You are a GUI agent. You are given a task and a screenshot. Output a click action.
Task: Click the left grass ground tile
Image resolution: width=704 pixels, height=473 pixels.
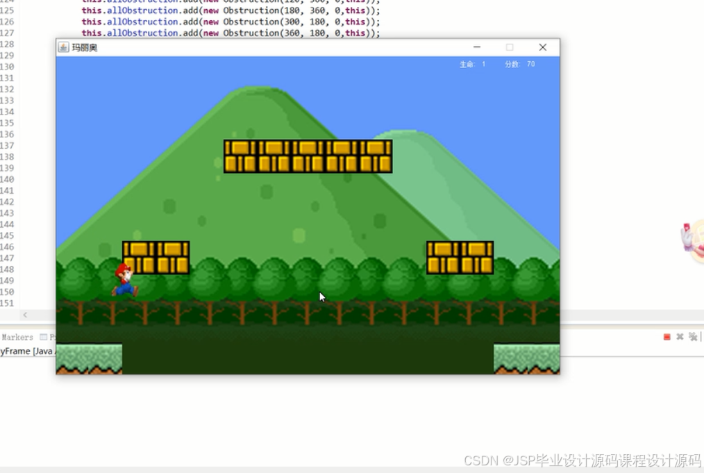(89, 358)
